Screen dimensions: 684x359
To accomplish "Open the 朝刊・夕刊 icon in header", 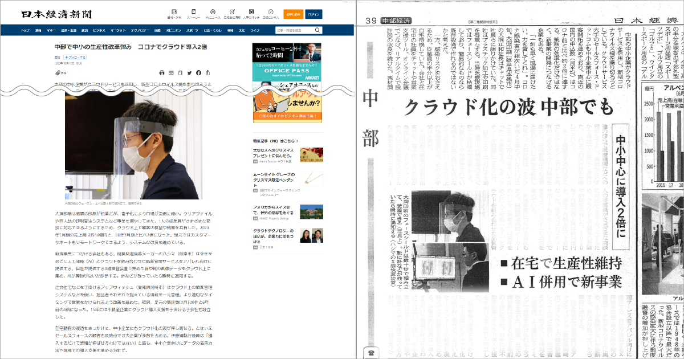I will pos(174,13).
